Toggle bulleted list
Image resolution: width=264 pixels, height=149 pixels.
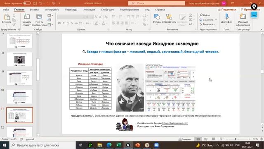click(114, 17)
